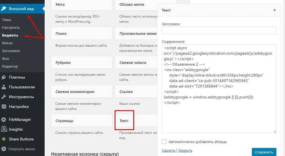The image size is (285, 156).
Task: Select the Страницы widget
Action: (x=82, y=121)
